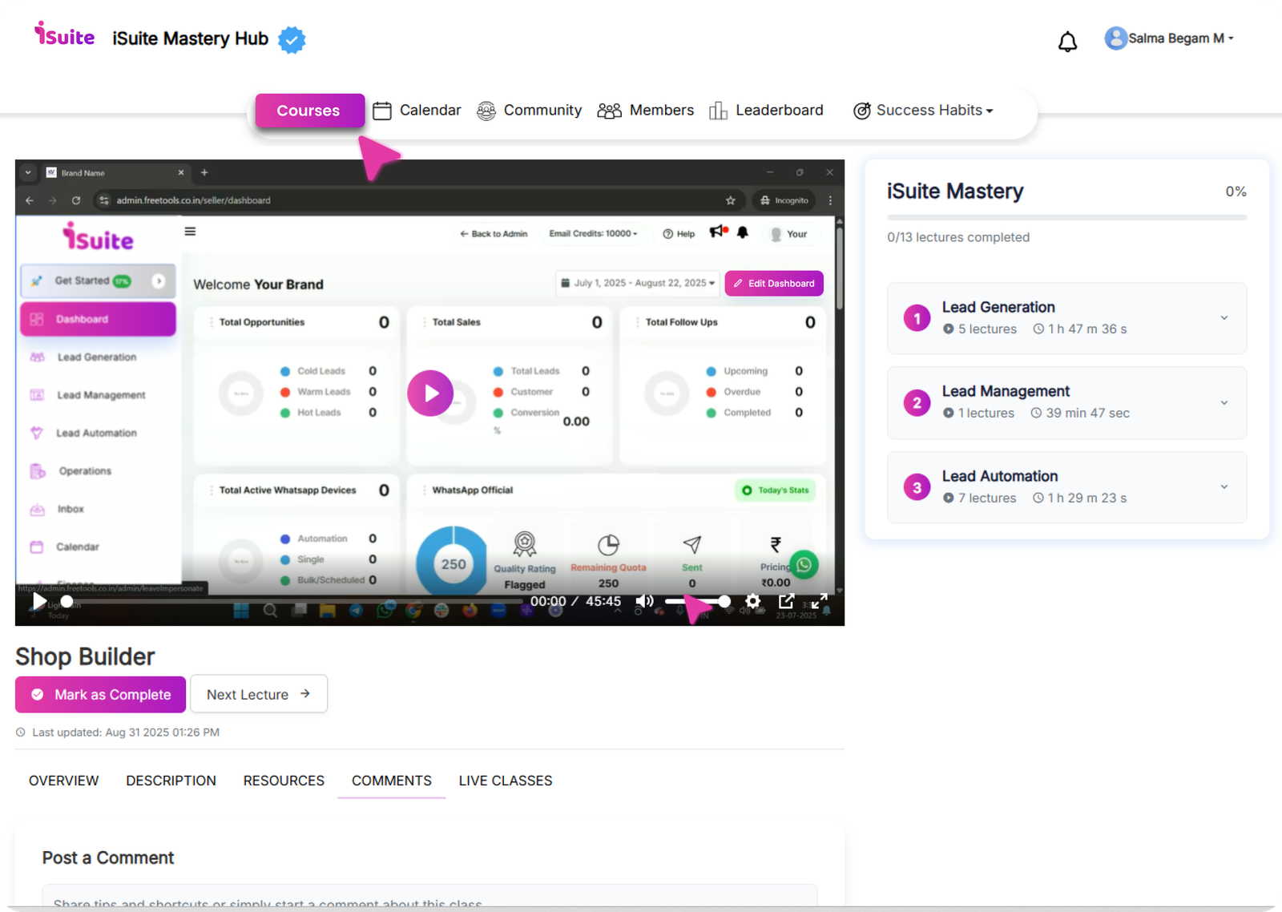Screen dimensions: 1282x912
Task: Expand the Lead Generation section
Action: pos(1224,318)
